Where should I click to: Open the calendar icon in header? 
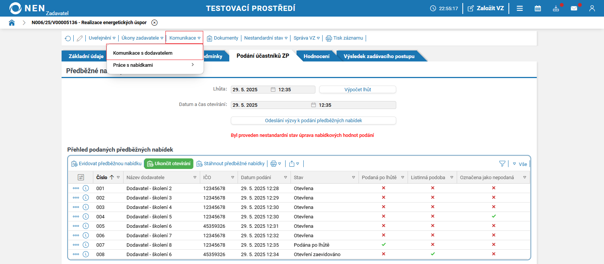[538, 8]
